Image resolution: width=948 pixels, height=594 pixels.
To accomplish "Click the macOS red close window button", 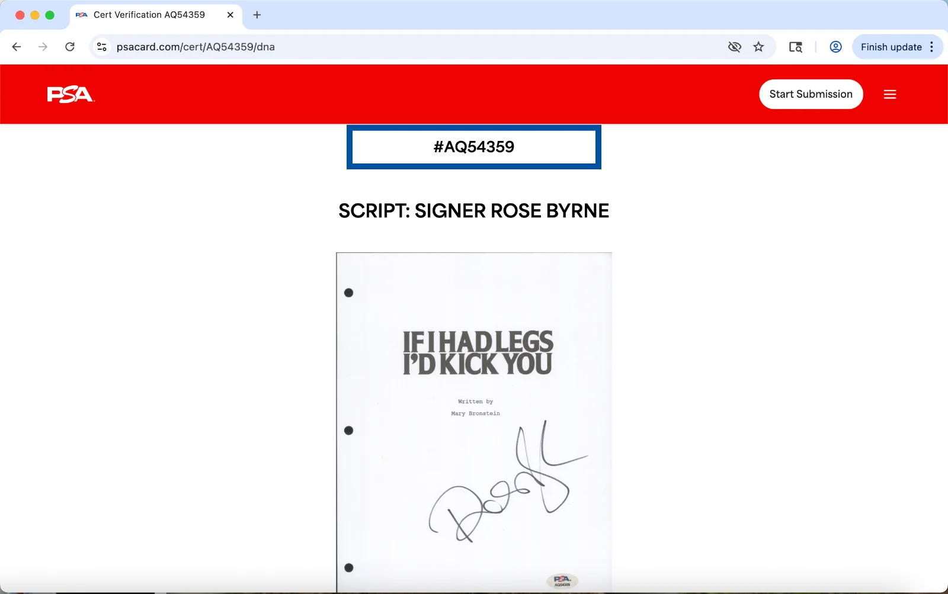I will [20, 15].
